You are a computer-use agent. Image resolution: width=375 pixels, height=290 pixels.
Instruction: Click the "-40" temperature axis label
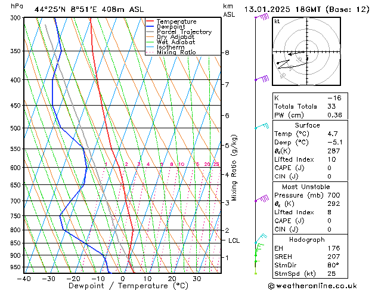(x=24, y=279)
